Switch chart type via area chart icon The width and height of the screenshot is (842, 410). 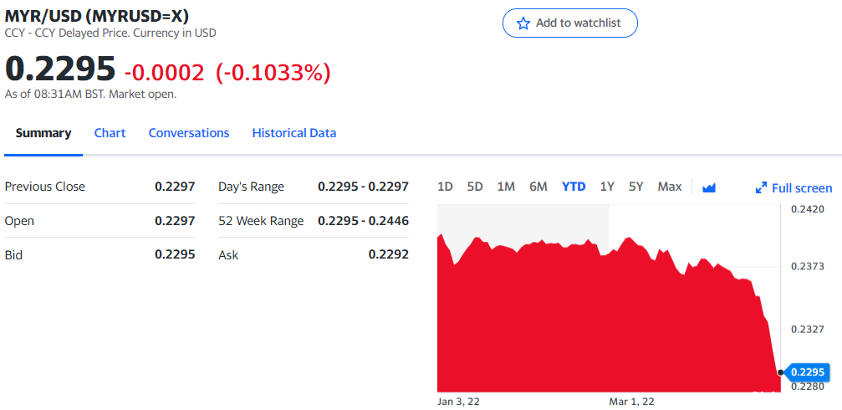click(x=709, y=187)
